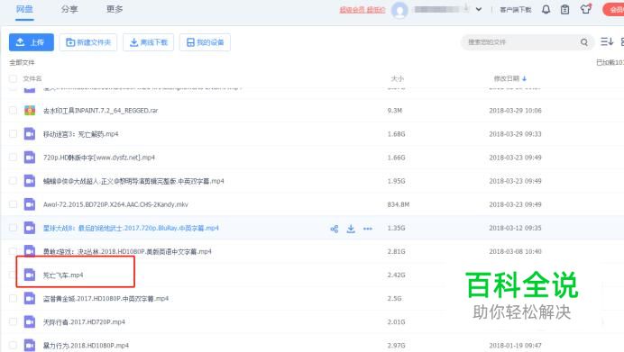The width and height of the screenshot is (624, 352).
Task: Toggle the select-all checkbox beside 文件名
Action: tap(13, 78)
